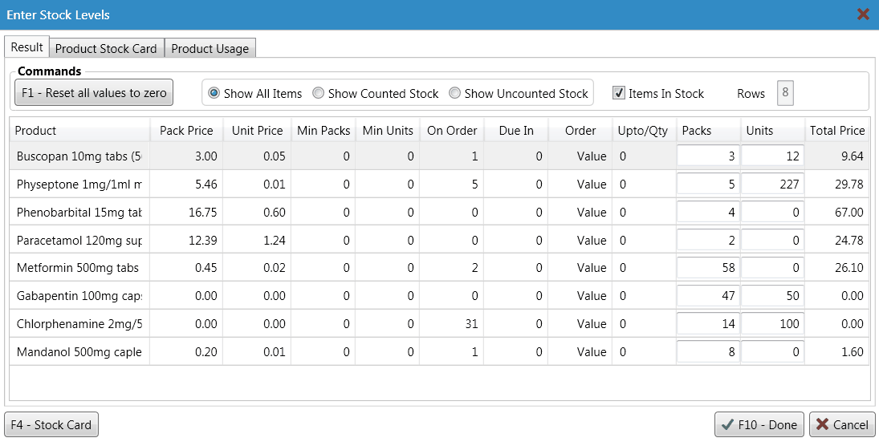This screenshot has width=879, height=442.
Task: Open the Product Usage tab
Action: 210,48
